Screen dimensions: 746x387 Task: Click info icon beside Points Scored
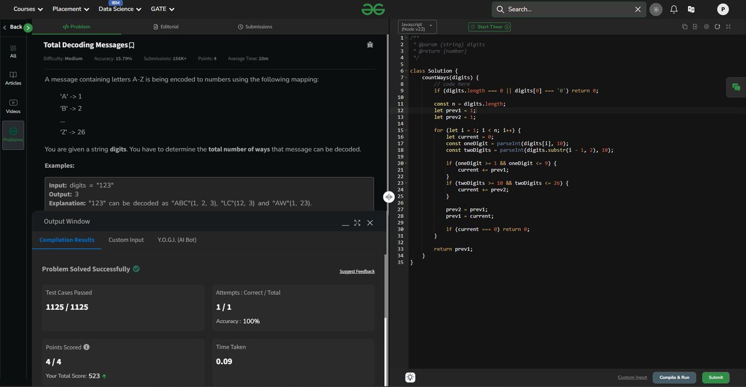[86, 347]
